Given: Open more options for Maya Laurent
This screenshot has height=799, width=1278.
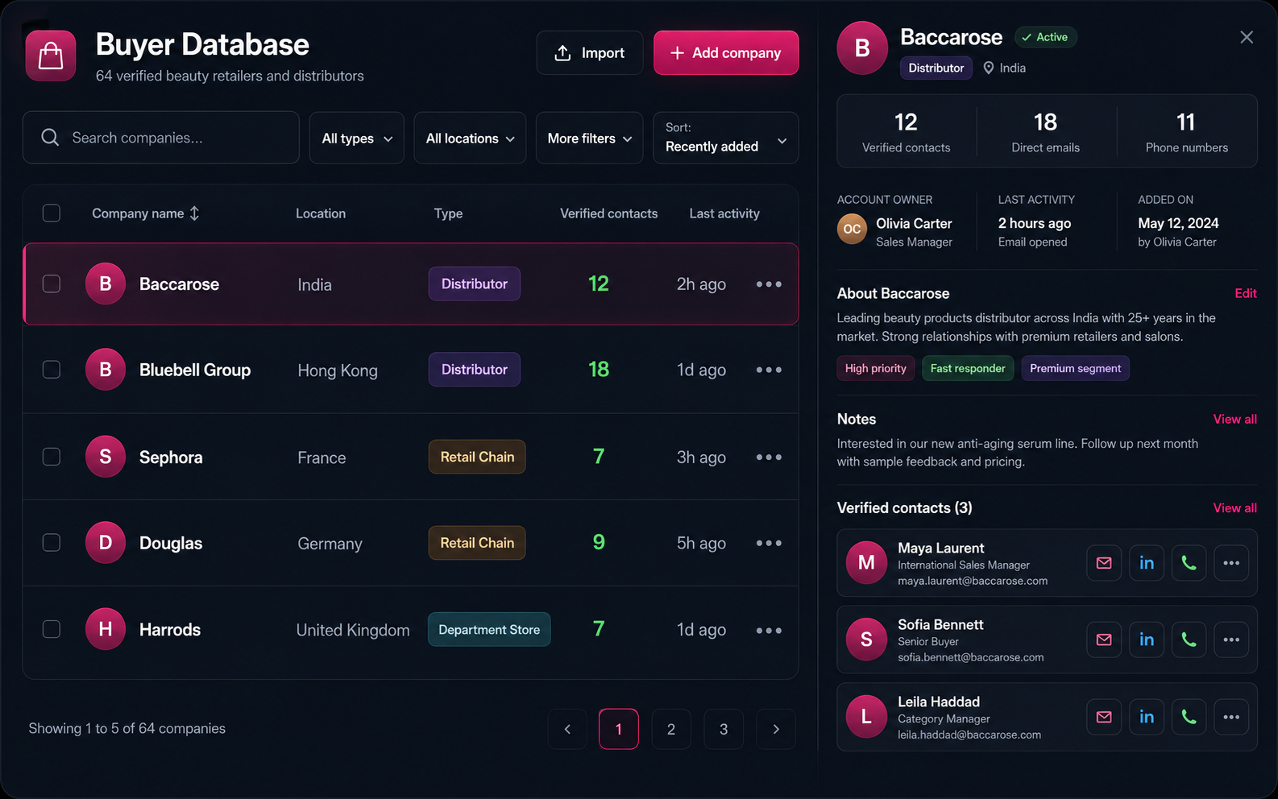Looking at the screenshot, I should click(x=1231, y=563).
